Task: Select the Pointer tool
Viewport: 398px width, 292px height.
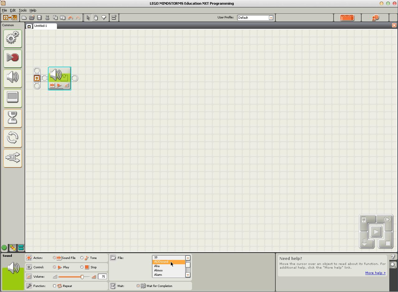Action: tap(88, 18)
